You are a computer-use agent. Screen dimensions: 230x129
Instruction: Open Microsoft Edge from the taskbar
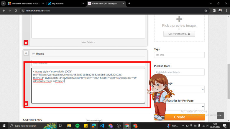(x=94, y=126)
